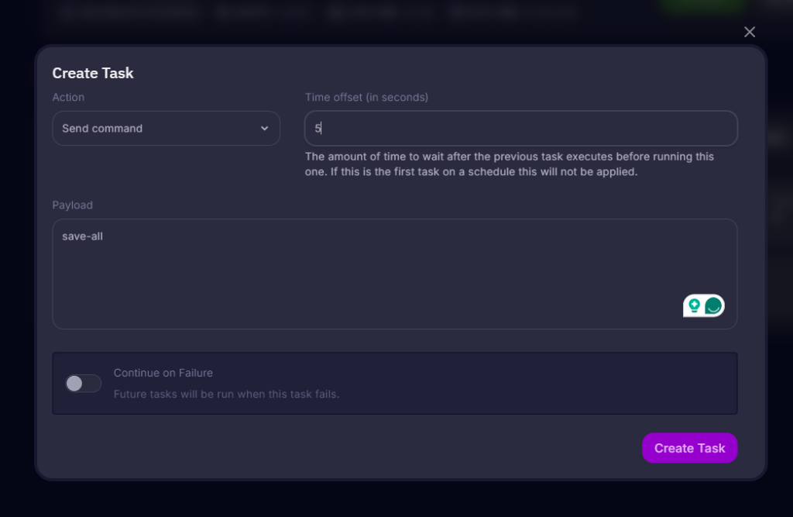Click the Action field label
This screenshot has height=517, width=793.
click(68, 97)
